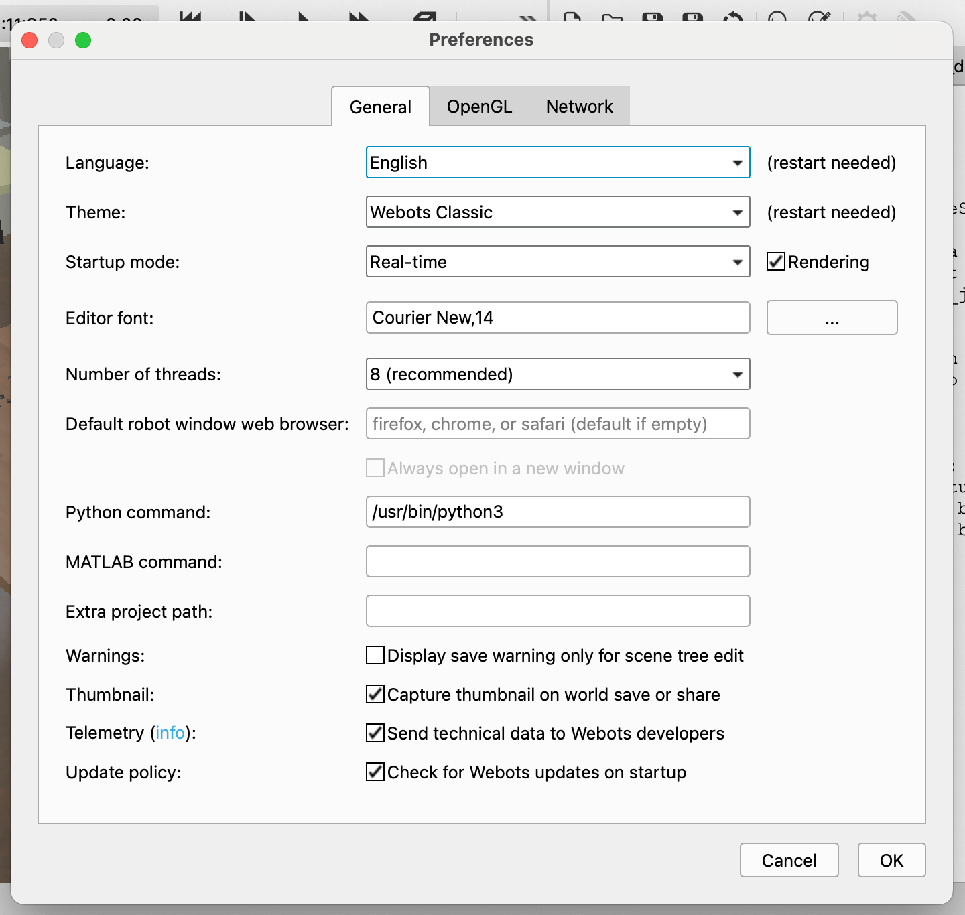Image resolution: width=965 pixels, height=915 pixels.
Task: Open the Startup mode dropdown
Action: [x=558, y=262]
